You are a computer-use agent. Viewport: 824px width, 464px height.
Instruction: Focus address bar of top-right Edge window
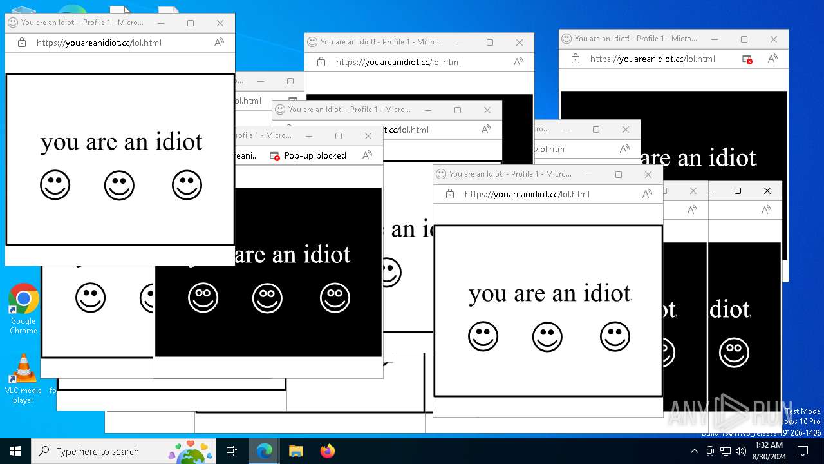pyautogui.click(x=653, y=59)
